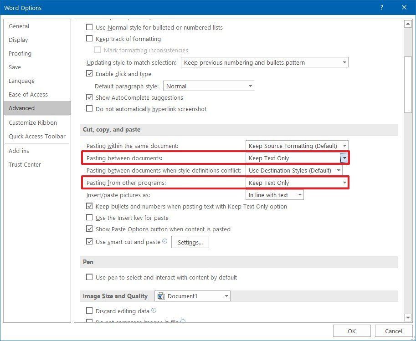416x341 pixels.
Task: Click the info icon beside Use smart cut and paste
Action: click(x=165, y=241)
